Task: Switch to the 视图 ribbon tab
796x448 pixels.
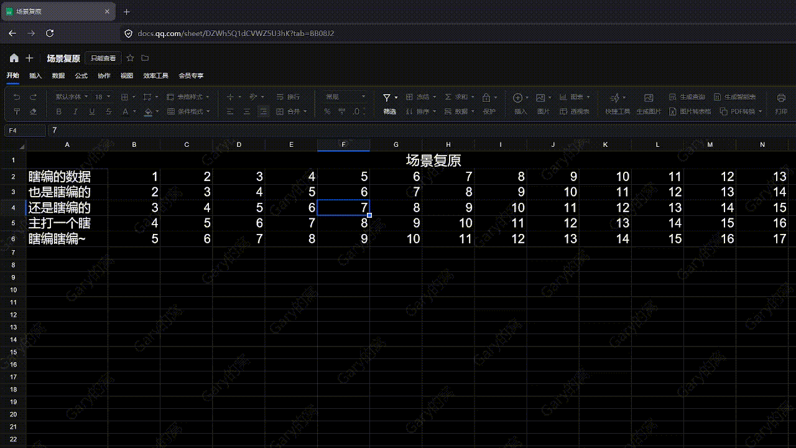Action: tap(127, 76)
